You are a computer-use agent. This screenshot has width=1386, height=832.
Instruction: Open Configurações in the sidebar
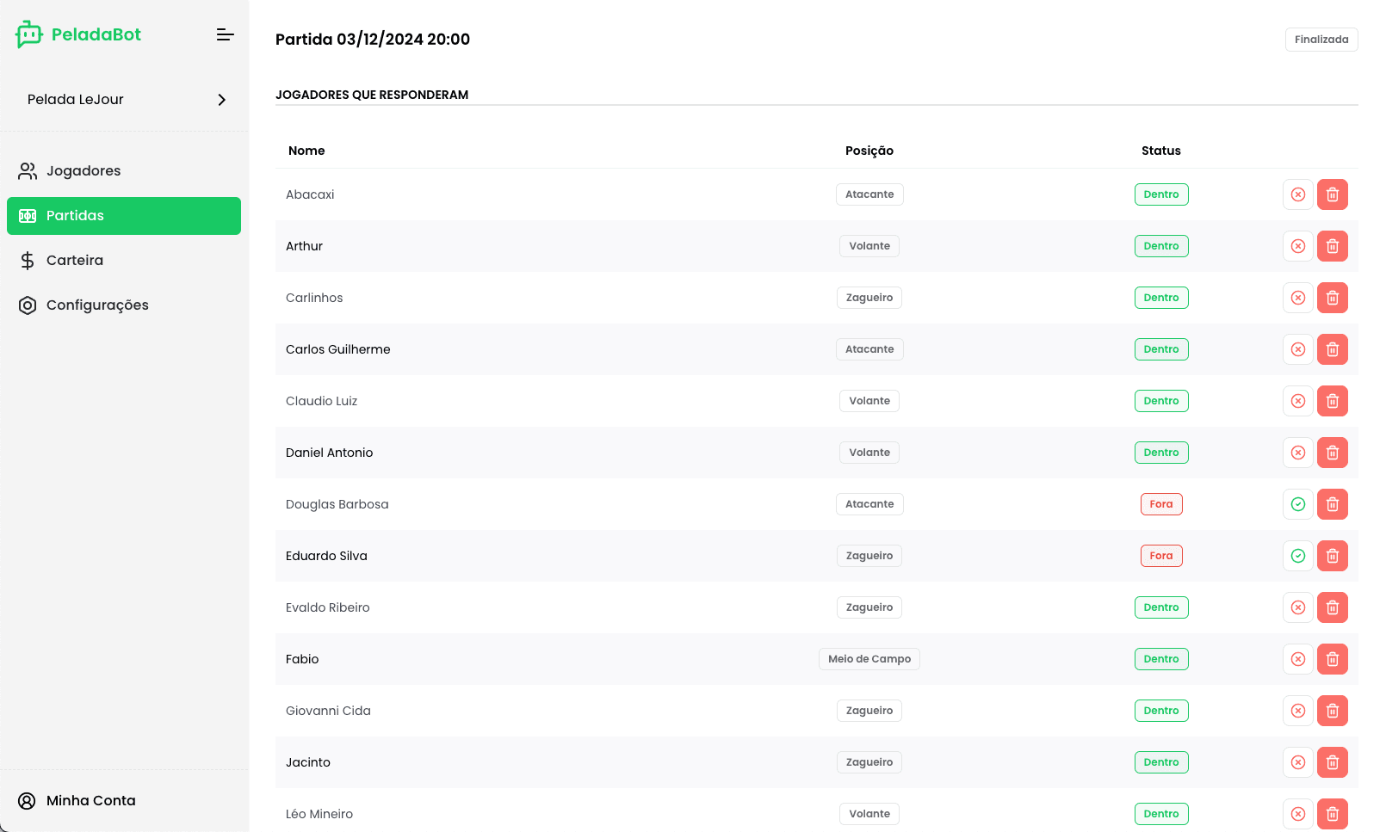pyautogui.click(x=97, y=305)
